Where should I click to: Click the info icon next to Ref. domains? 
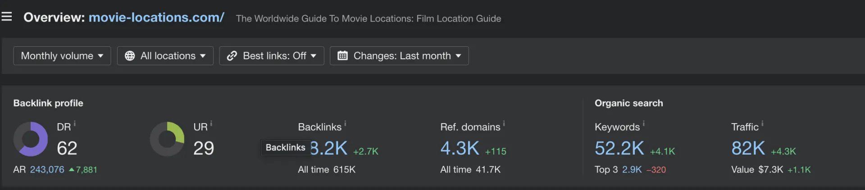504,124
